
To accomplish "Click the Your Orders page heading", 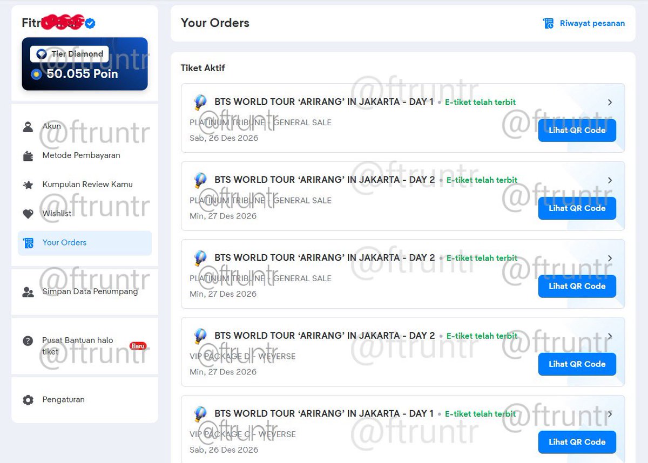I will click(215, 23).
